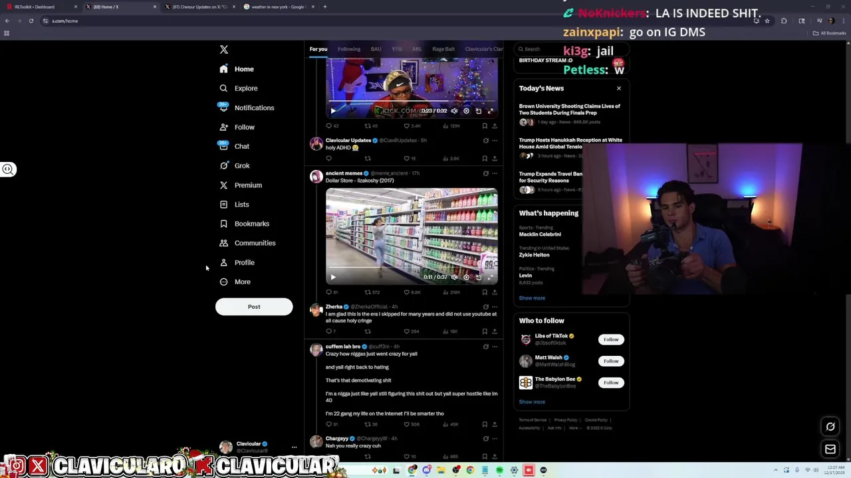Open the More menu in the sidebar
The image size is (851, 478).
click(235, 282)
